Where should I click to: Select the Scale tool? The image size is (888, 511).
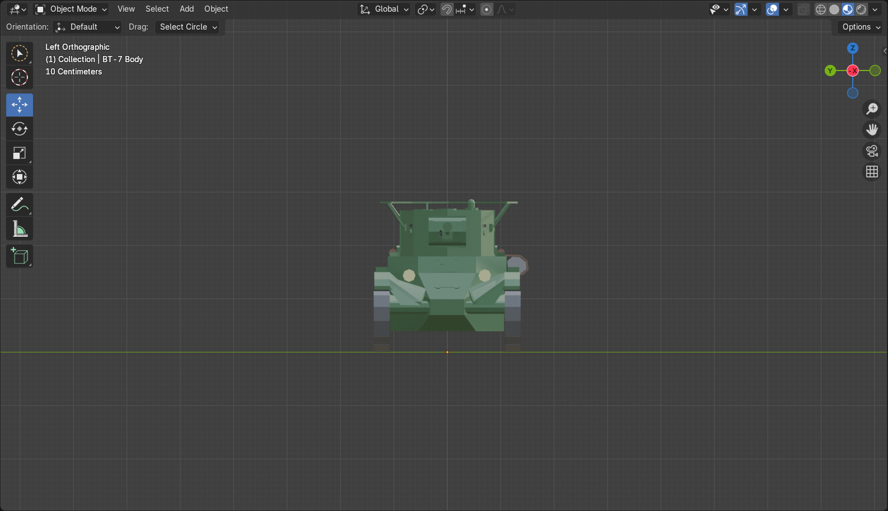click(20, 153)
